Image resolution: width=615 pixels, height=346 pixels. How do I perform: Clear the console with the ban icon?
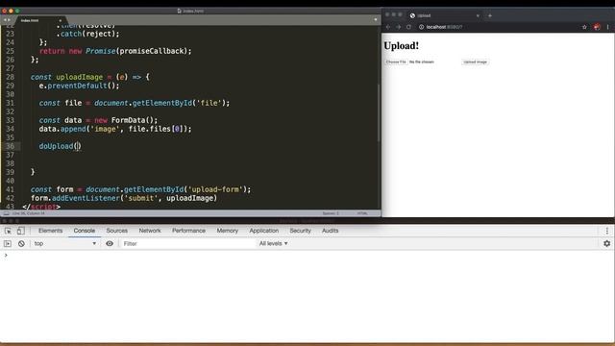pyautogui.click(x=21, y=243)
